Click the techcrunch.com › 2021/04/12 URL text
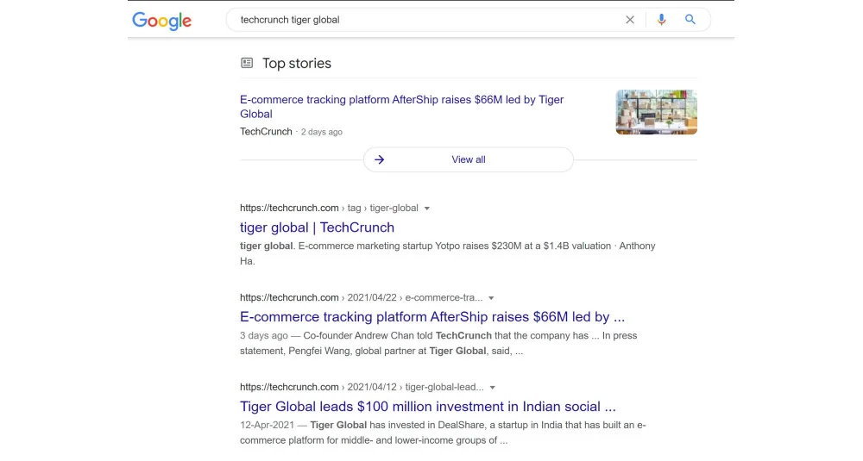The image size is (863, 461). (x=362, y=387)
